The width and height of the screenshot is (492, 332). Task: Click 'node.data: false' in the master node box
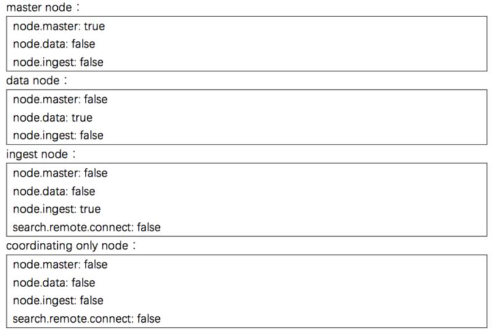click(54, 44)
